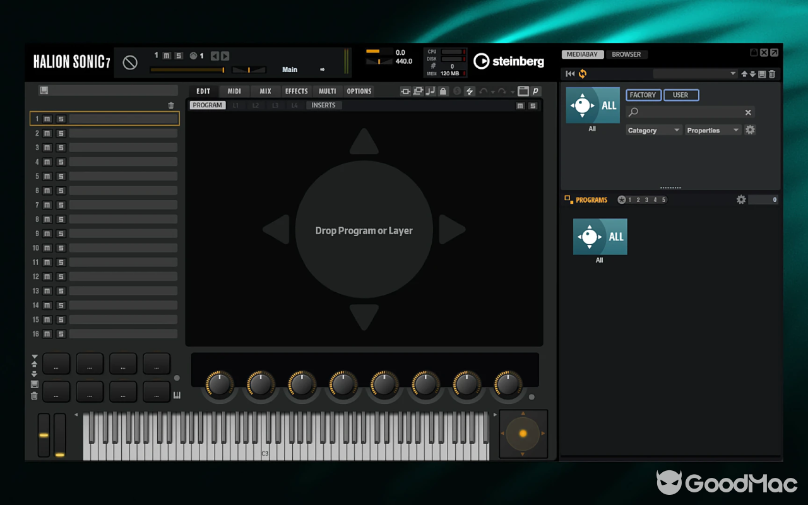The height and width of the screenshot is (505, 808).
Task: Select the keyboard icon beside the trigger pads
Action: click(177, 394)
